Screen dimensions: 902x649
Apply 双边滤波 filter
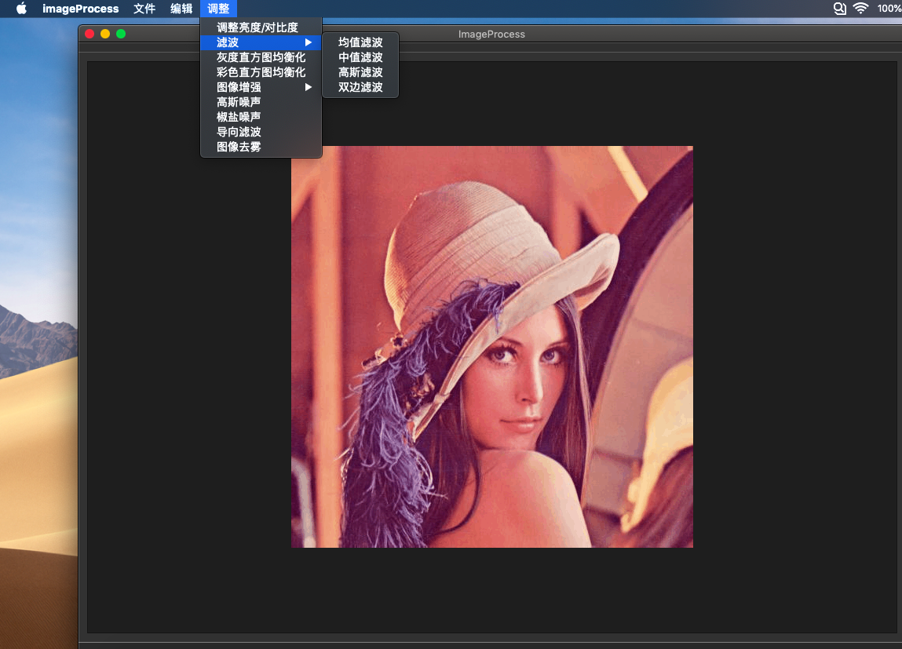point(360,87)
